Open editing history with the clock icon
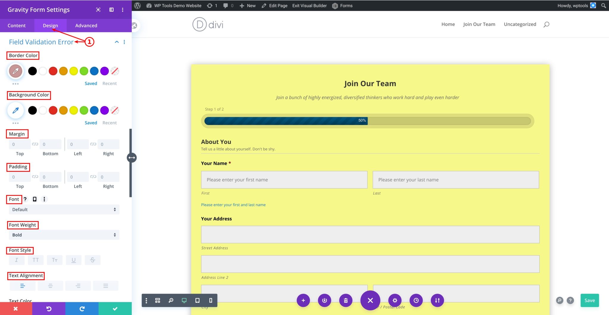Viewport: 609px width, 315px height. coord(416,300)
